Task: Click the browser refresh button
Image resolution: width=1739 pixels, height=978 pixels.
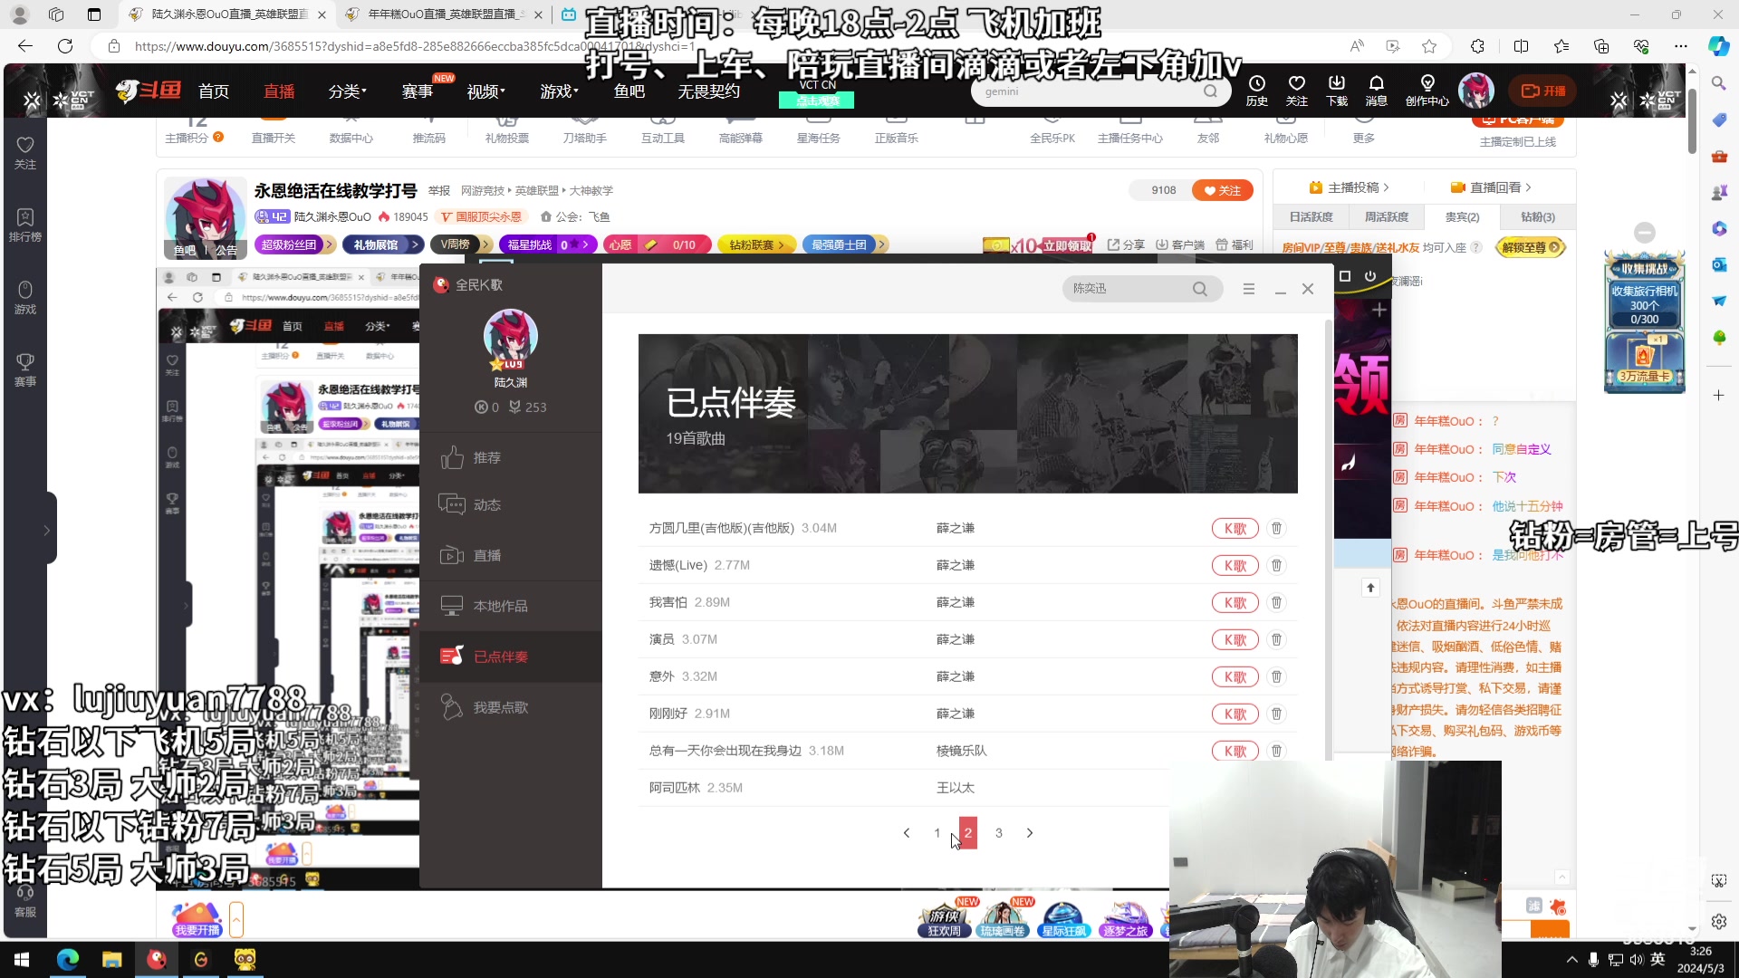Action: point(65,46)
